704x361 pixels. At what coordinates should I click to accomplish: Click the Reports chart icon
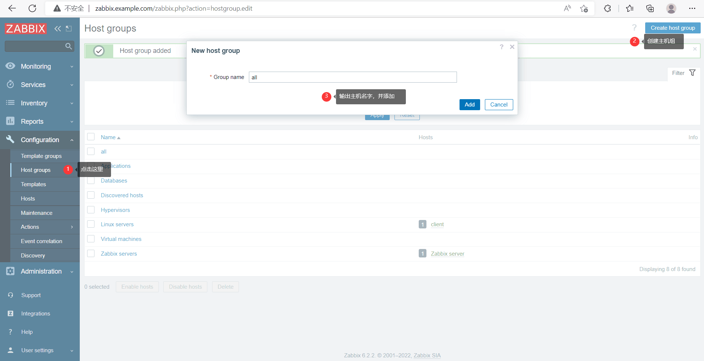pos(10,121)
